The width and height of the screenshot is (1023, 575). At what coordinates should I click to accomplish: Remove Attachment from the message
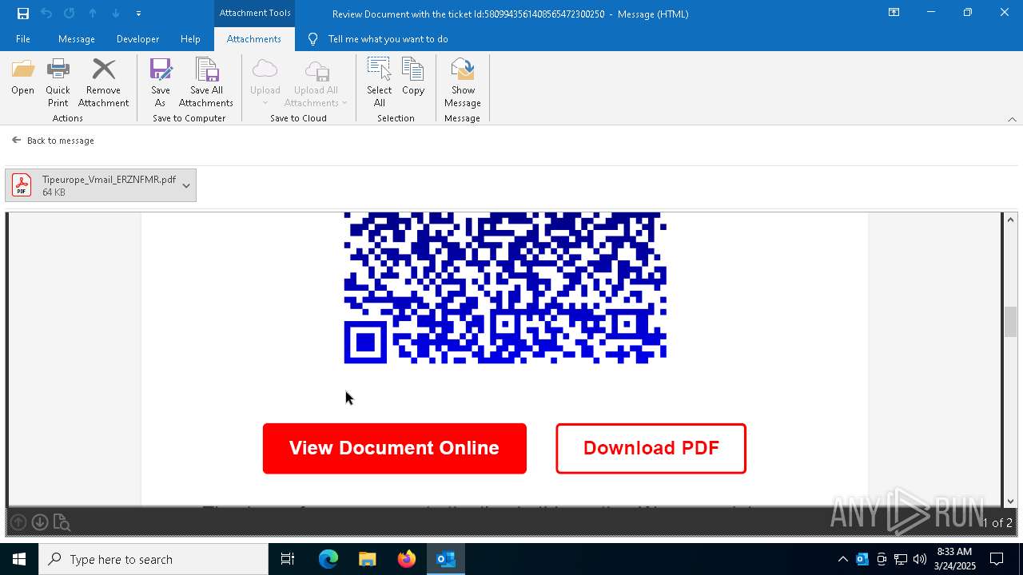[103, 82]
